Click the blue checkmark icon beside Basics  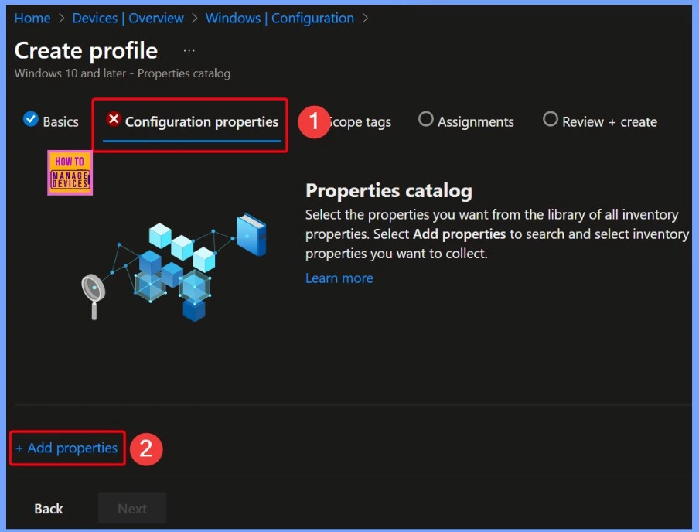(31, 118)
